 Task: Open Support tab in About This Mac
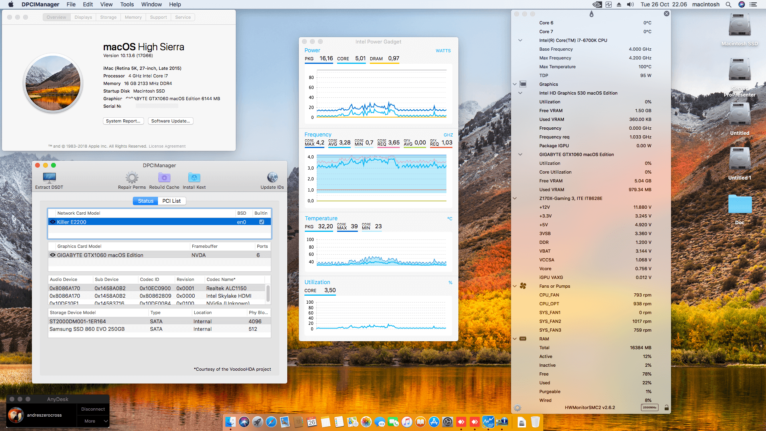[158, 17]
